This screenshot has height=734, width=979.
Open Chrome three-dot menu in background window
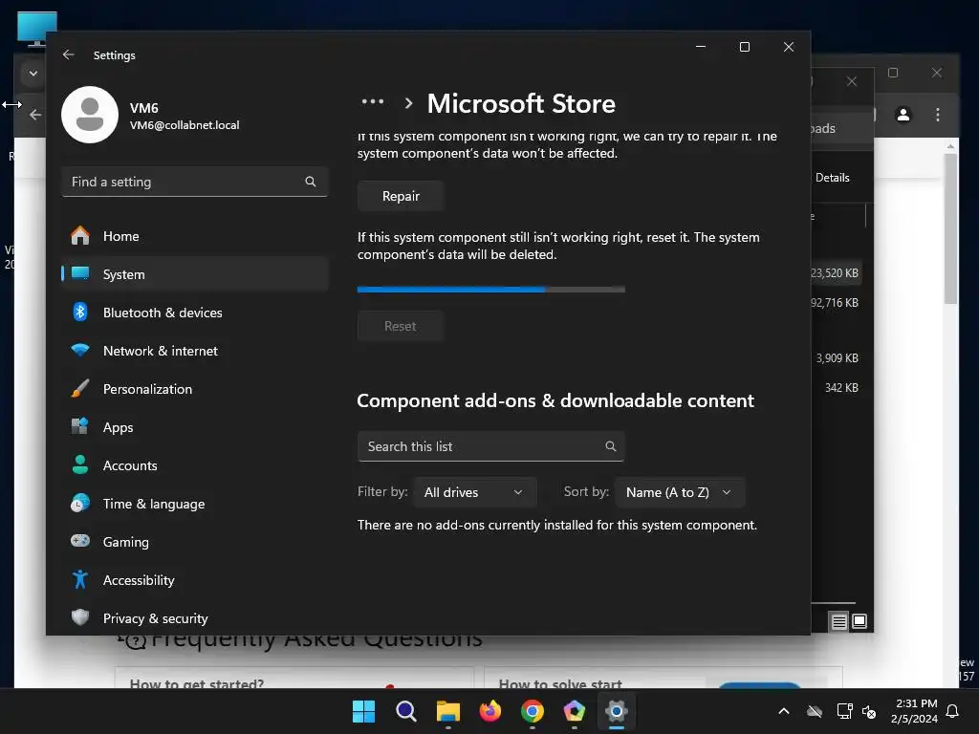(x=938, y=115)
